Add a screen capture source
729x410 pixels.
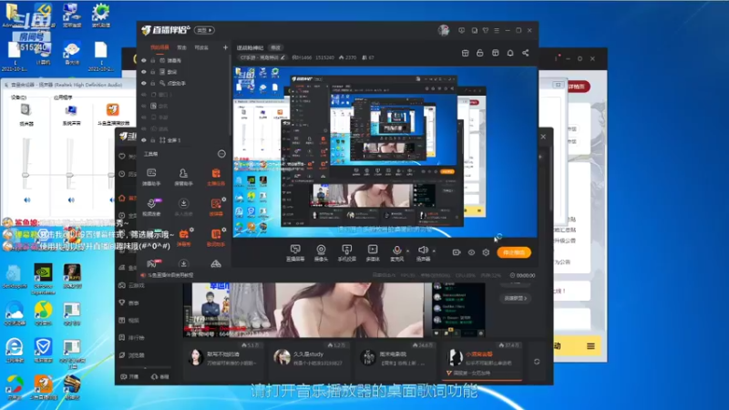[x=295, y=253]
